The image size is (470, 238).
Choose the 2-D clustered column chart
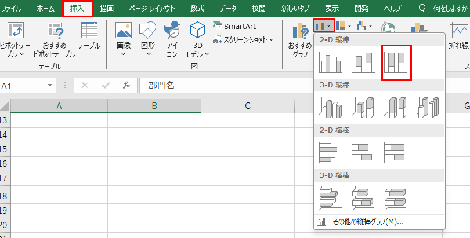click(x=331, y=63)
